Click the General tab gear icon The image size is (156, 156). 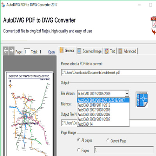point(61,50)
